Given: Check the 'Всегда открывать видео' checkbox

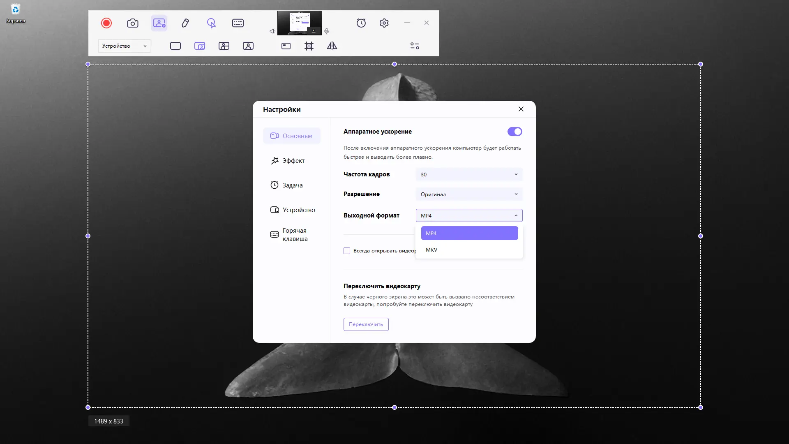Looking at the screenshot, I should pyautogui.click(x=347, y=251).
